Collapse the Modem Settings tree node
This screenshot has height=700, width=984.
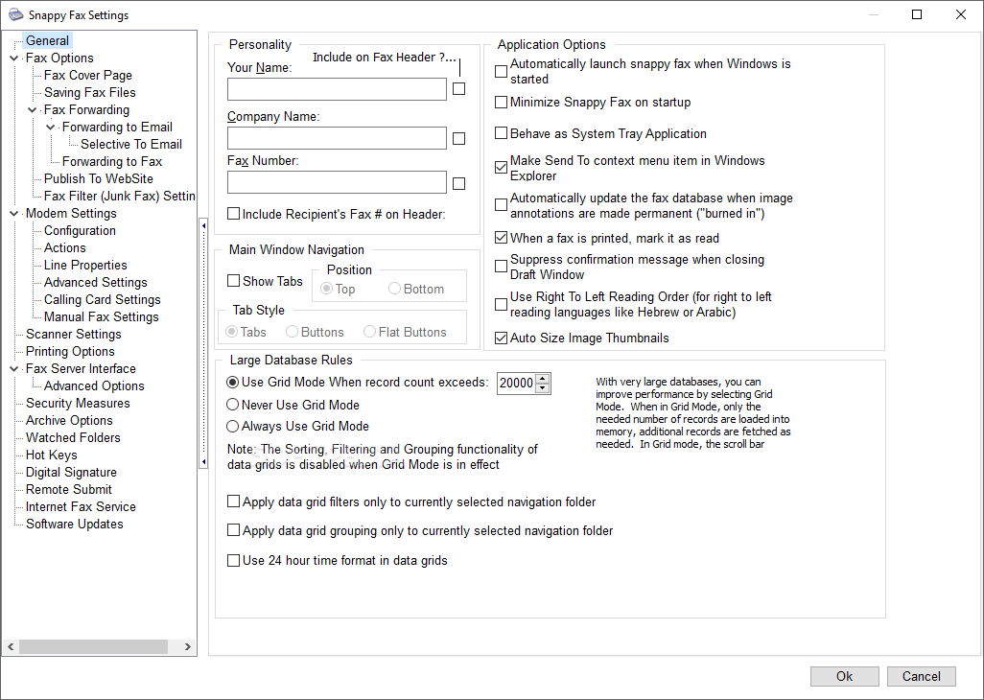(14, 213)
